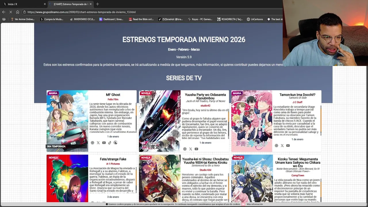Open Tamon-kun Ima Docchi X icon
Viewport: 368px width, 207px height.
[x=282, y=146]
